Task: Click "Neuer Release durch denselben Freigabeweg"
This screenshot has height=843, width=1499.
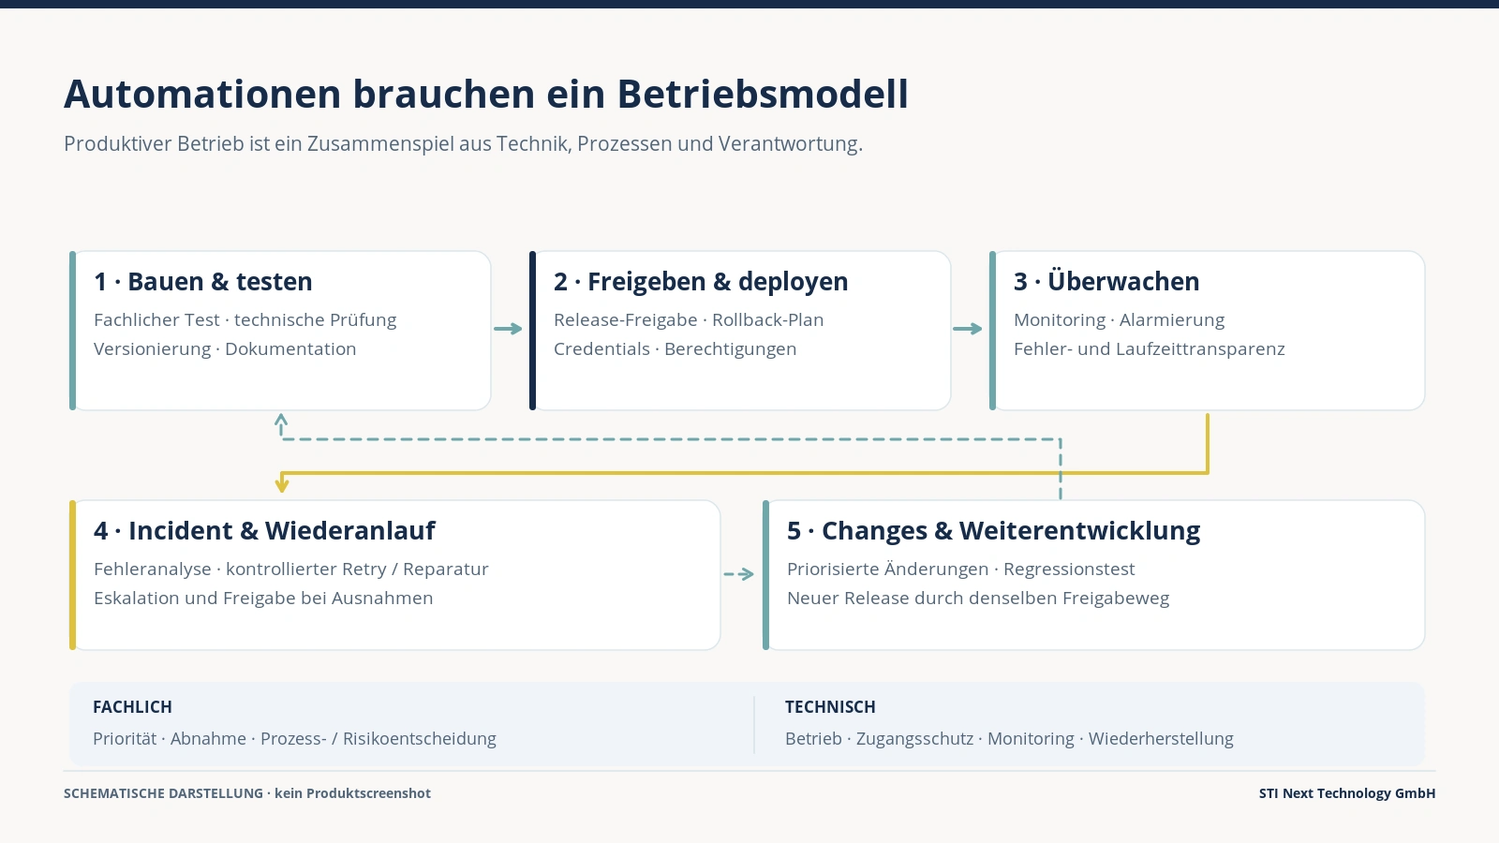Action: pyautogui.click(x=978, y=598)
